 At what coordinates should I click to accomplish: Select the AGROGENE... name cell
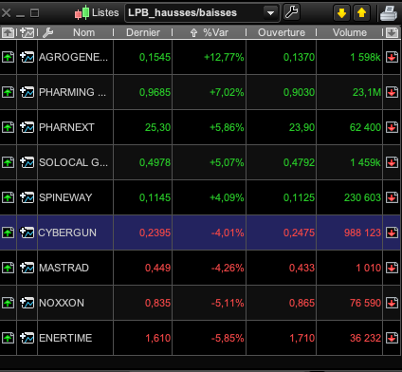[x=75, y=57]
